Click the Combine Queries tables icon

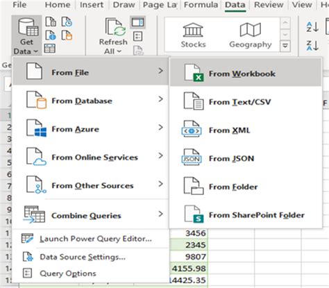(35, 214)
